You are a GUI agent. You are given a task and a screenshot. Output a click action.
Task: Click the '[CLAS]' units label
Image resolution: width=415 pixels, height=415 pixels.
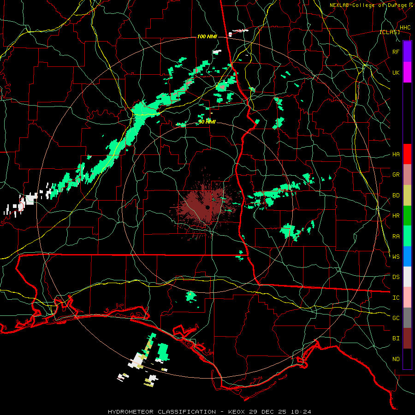click(390, 32)
